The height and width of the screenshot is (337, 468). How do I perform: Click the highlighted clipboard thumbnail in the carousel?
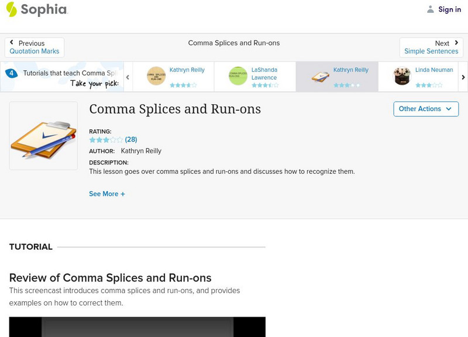coord(319,74)
